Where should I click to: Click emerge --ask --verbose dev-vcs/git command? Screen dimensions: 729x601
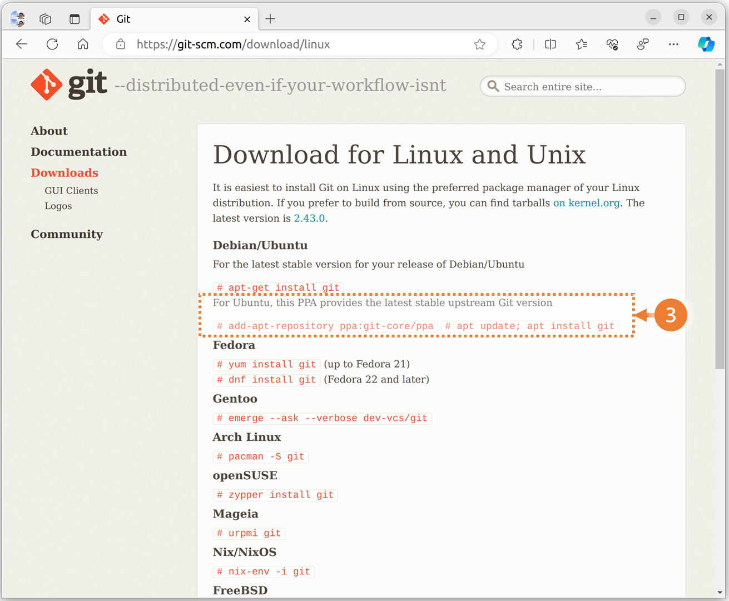point(323,418)
